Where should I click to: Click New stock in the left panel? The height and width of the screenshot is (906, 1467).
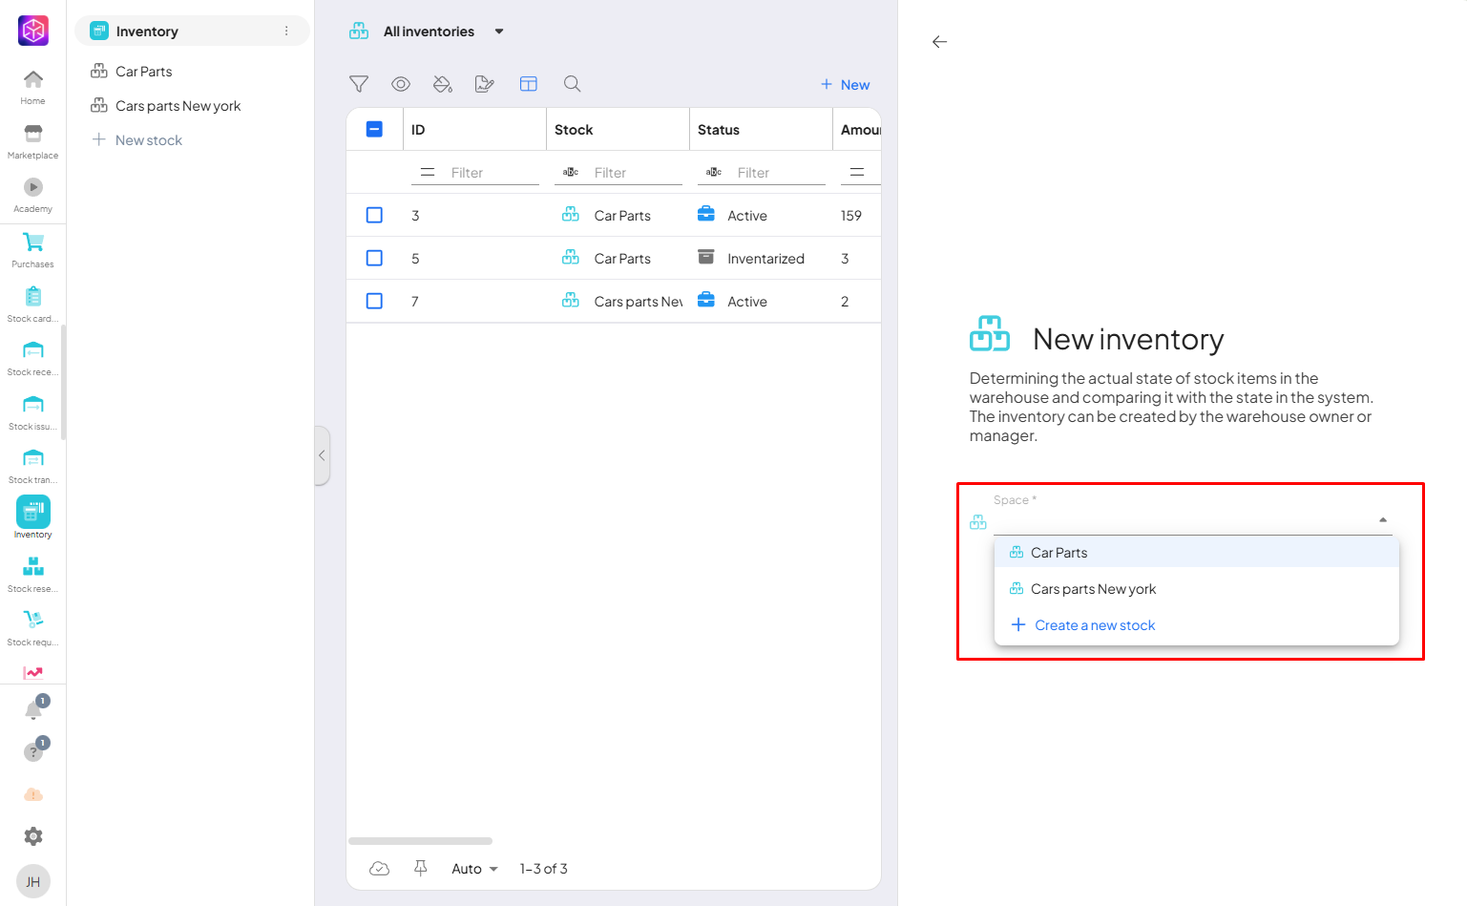tap(148, 140)
